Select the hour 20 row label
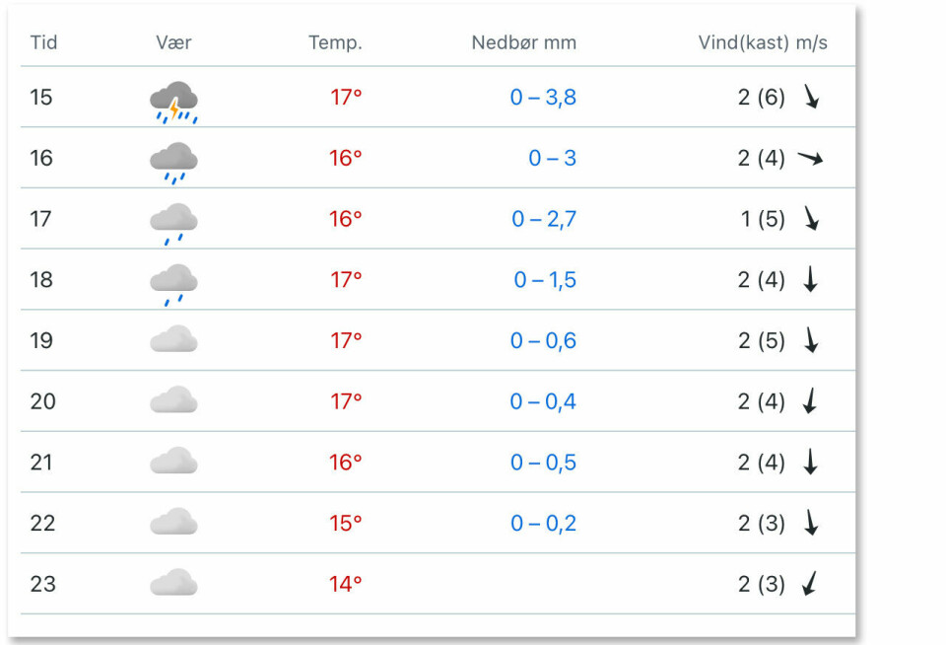The height and width of the screenshot is (645, 946). click(x=42, y=401)
